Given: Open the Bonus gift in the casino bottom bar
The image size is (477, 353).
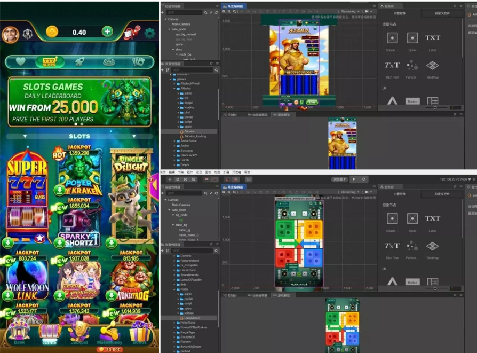Looking at the screenshot, I should pyautogui.click(x=140, y=333).
